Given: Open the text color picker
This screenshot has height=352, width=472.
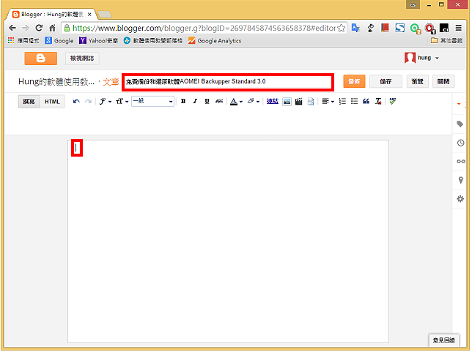Looking at the screenshot, I should pos(236,102).
